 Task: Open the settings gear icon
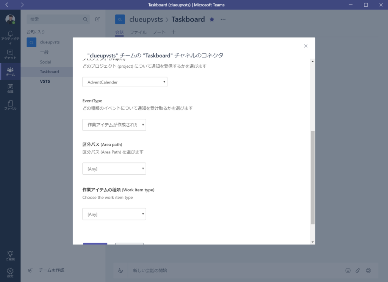coord(10,271)
